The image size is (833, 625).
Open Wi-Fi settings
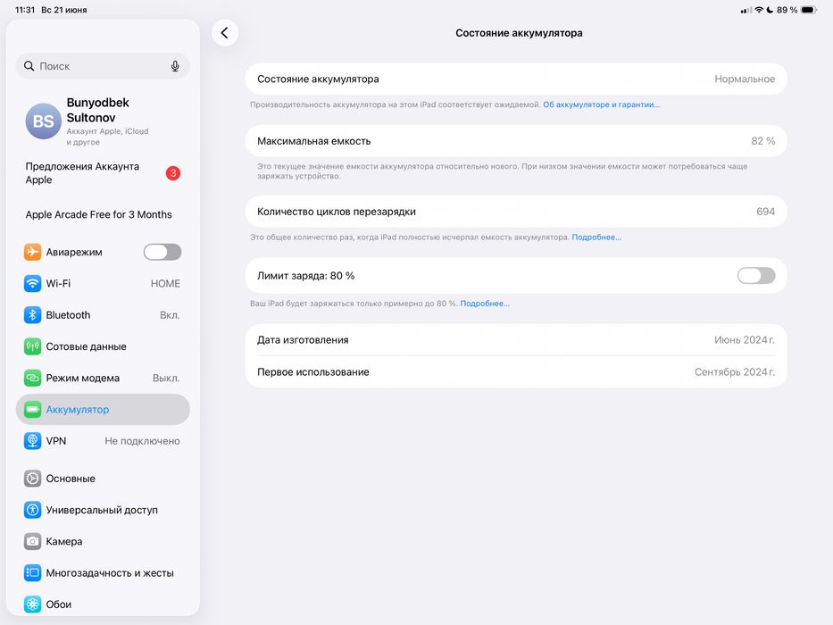tap(103, 283)
